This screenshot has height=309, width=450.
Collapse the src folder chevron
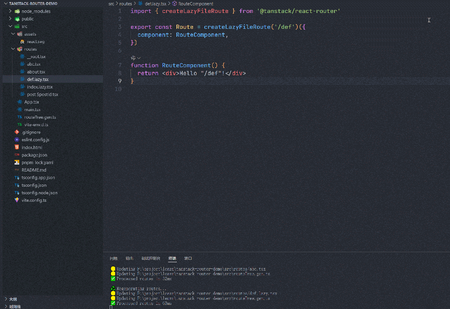coord(10,26)
